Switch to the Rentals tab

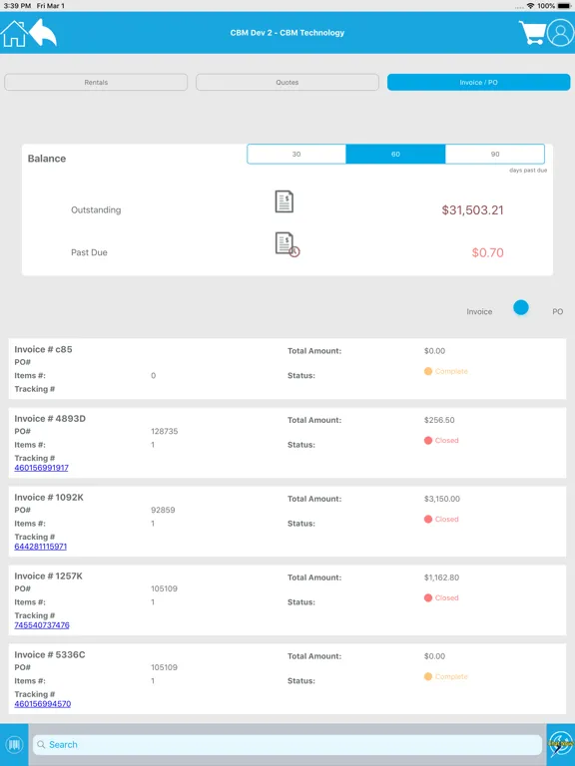tap(96, 82)
